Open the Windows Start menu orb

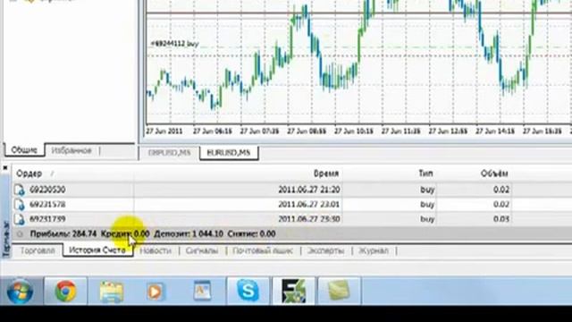point(20,291)
